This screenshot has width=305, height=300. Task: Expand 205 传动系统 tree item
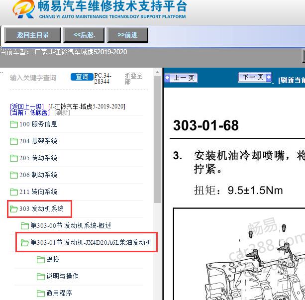[x=38, y=158]
